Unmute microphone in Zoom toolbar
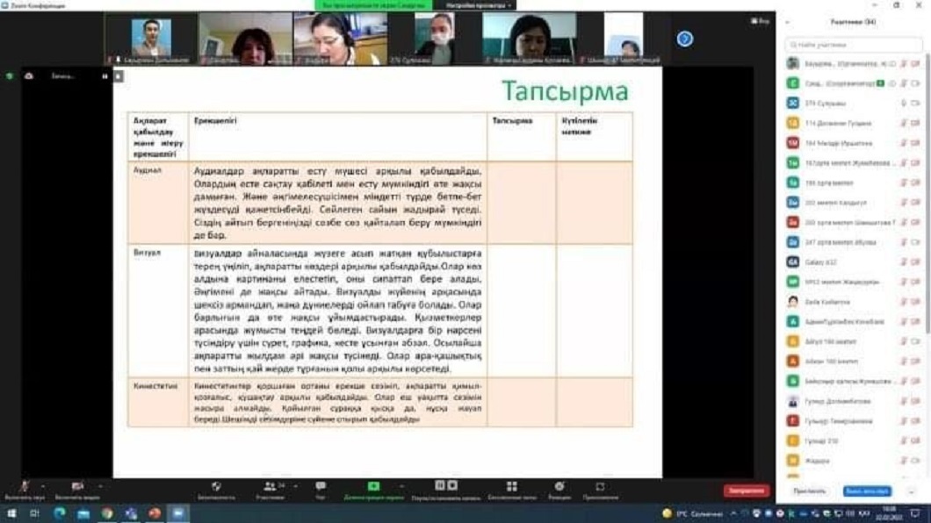Viewport: 931px width, 523px height. [x=24, y=487]
